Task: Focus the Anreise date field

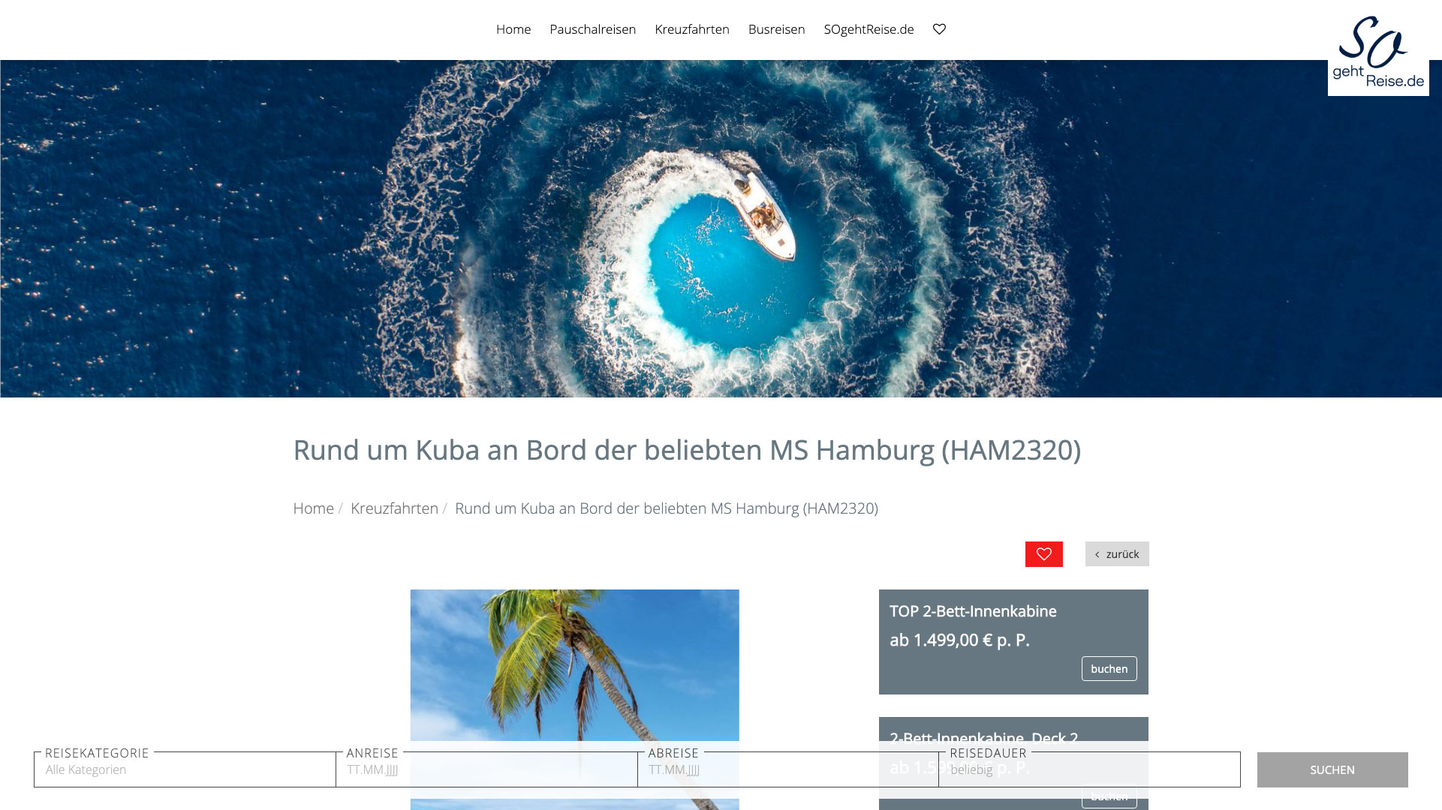Action: point(486,769)
